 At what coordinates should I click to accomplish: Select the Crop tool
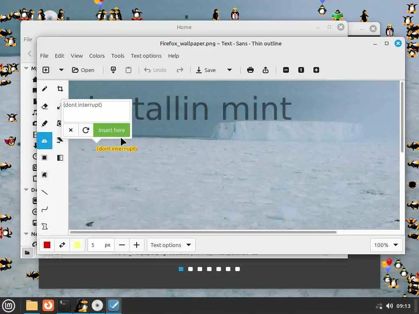coord(60,89)
